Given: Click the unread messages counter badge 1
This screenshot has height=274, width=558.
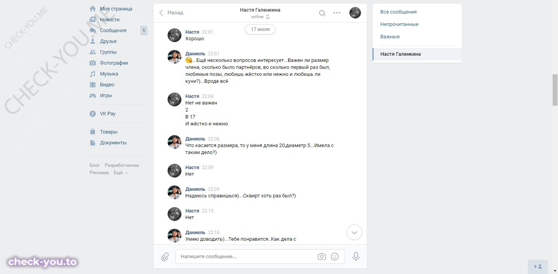Looking at the screenshot, I should coord(144,31).
